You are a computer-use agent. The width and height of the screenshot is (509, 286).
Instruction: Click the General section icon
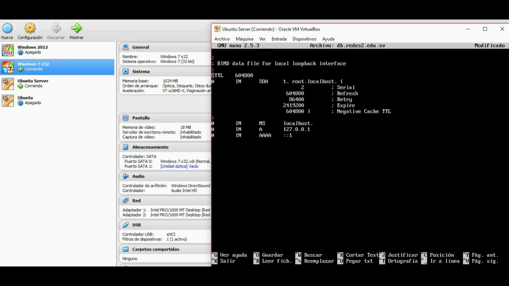[x=126, y=47]
